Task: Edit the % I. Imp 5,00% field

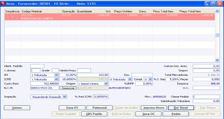Action: 172,79
